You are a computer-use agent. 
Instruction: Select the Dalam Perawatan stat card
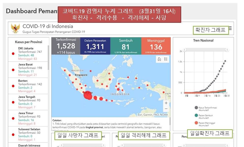(x=95, y=46)
